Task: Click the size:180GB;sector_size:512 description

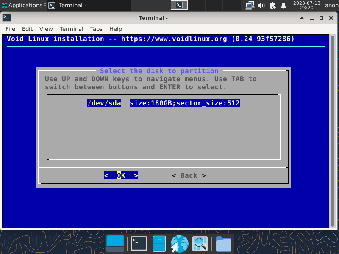Action: click(x=185, y=103)
